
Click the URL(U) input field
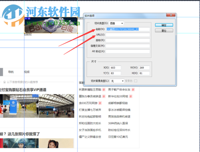(x=128, y=35)
